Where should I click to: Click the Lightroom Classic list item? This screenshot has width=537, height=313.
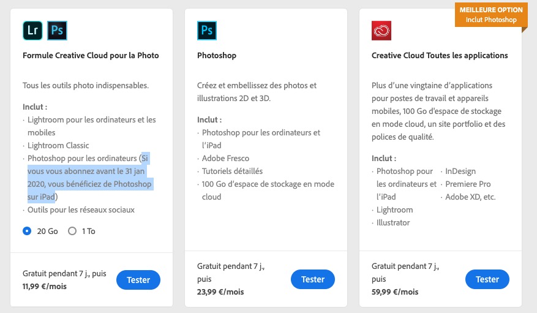coord(58,146)
